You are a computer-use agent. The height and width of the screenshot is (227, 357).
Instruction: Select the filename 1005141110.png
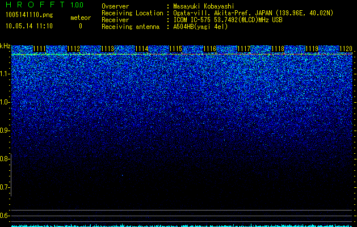(x=30, y=15)
